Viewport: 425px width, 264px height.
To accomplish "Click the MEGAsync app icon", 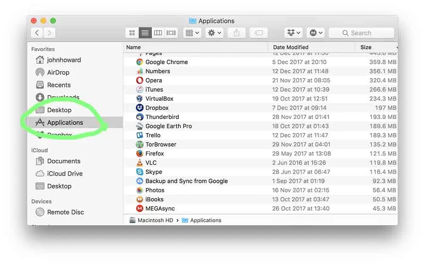I will [x=139, y=208].
